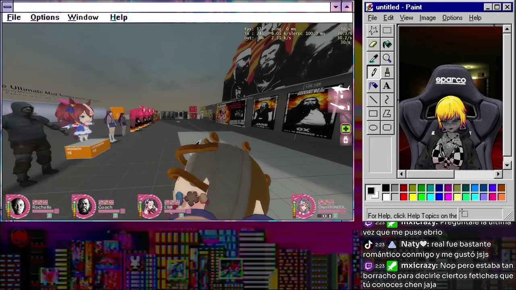Select the straight Line tool
Image resolution: width=516 pixels, height=290 pixels.
pyautogui.click(x=373, y=99)
